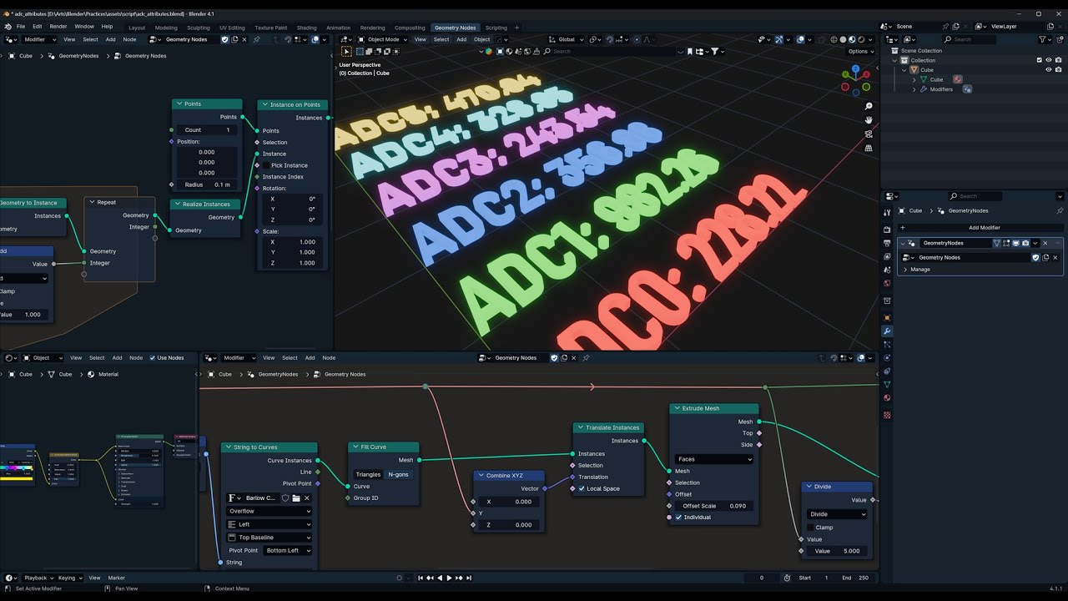The width and height of the screenshot is (1068, 601).
Task: Jump to the last frame in playback controls
Action: [x=469, y=578]
